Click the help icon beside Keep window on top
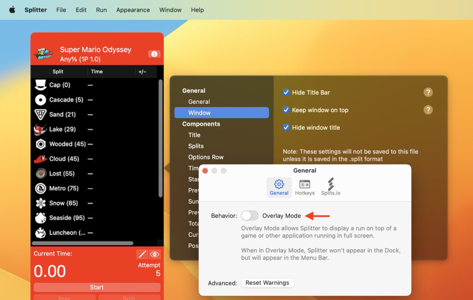This screenshot has width=473, height=300. [428, 110]
